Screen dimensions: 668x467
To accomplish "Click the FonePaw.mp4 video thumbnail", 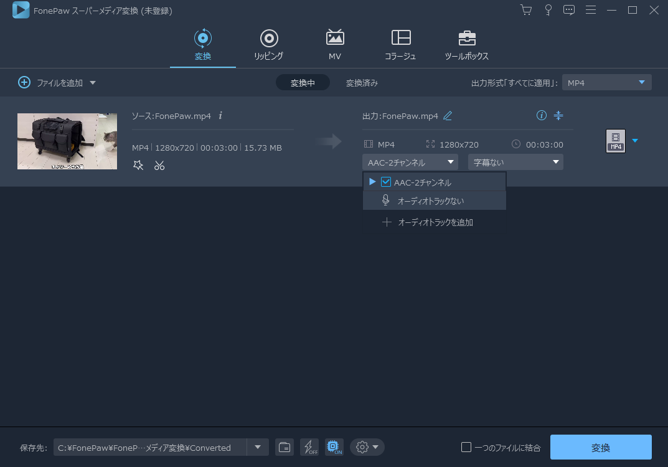I will [67, 141].
